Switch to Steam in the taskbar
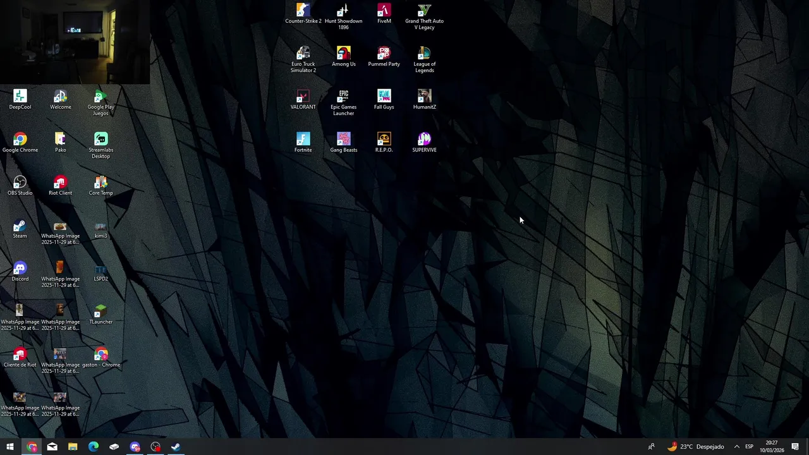The height and width of the screenshot is (455, 809). pyautogui.click(x=176, y=447)
